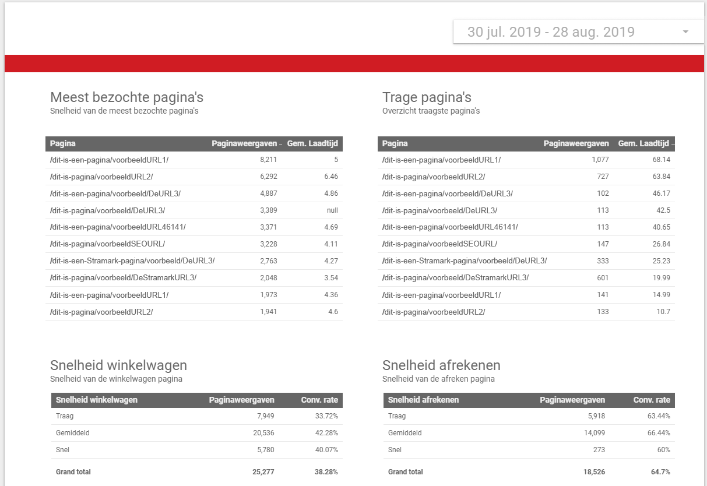Sort Trage pagina's table by Paginaweergaven header
This screenshot has width=707, height=486.
[x=576, y=143]
